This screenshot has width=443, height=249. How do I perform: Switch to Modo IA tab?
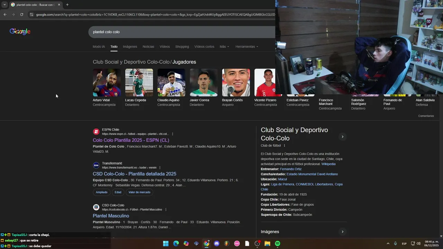click(x=99, y=47)
